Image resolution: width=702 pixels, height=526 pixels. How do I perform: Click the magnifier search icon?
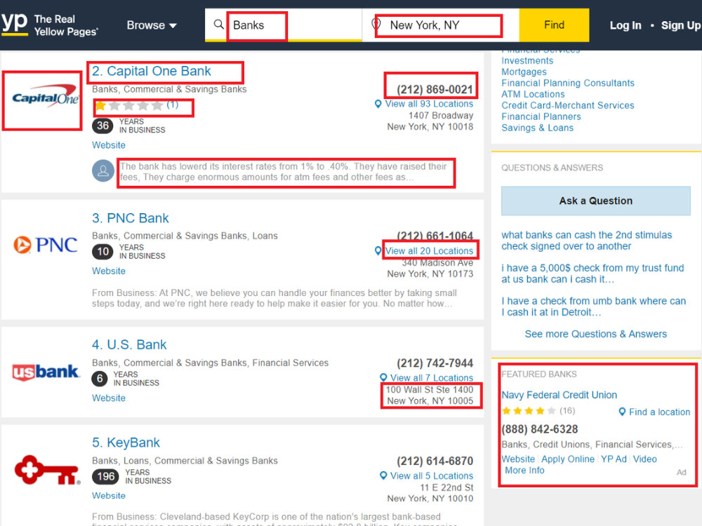tap(218, 24)
